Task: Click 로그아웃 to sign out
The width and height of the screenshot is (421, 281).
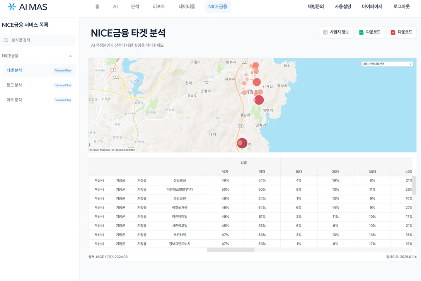Action: pyautogui.click(x=401, y=7)
